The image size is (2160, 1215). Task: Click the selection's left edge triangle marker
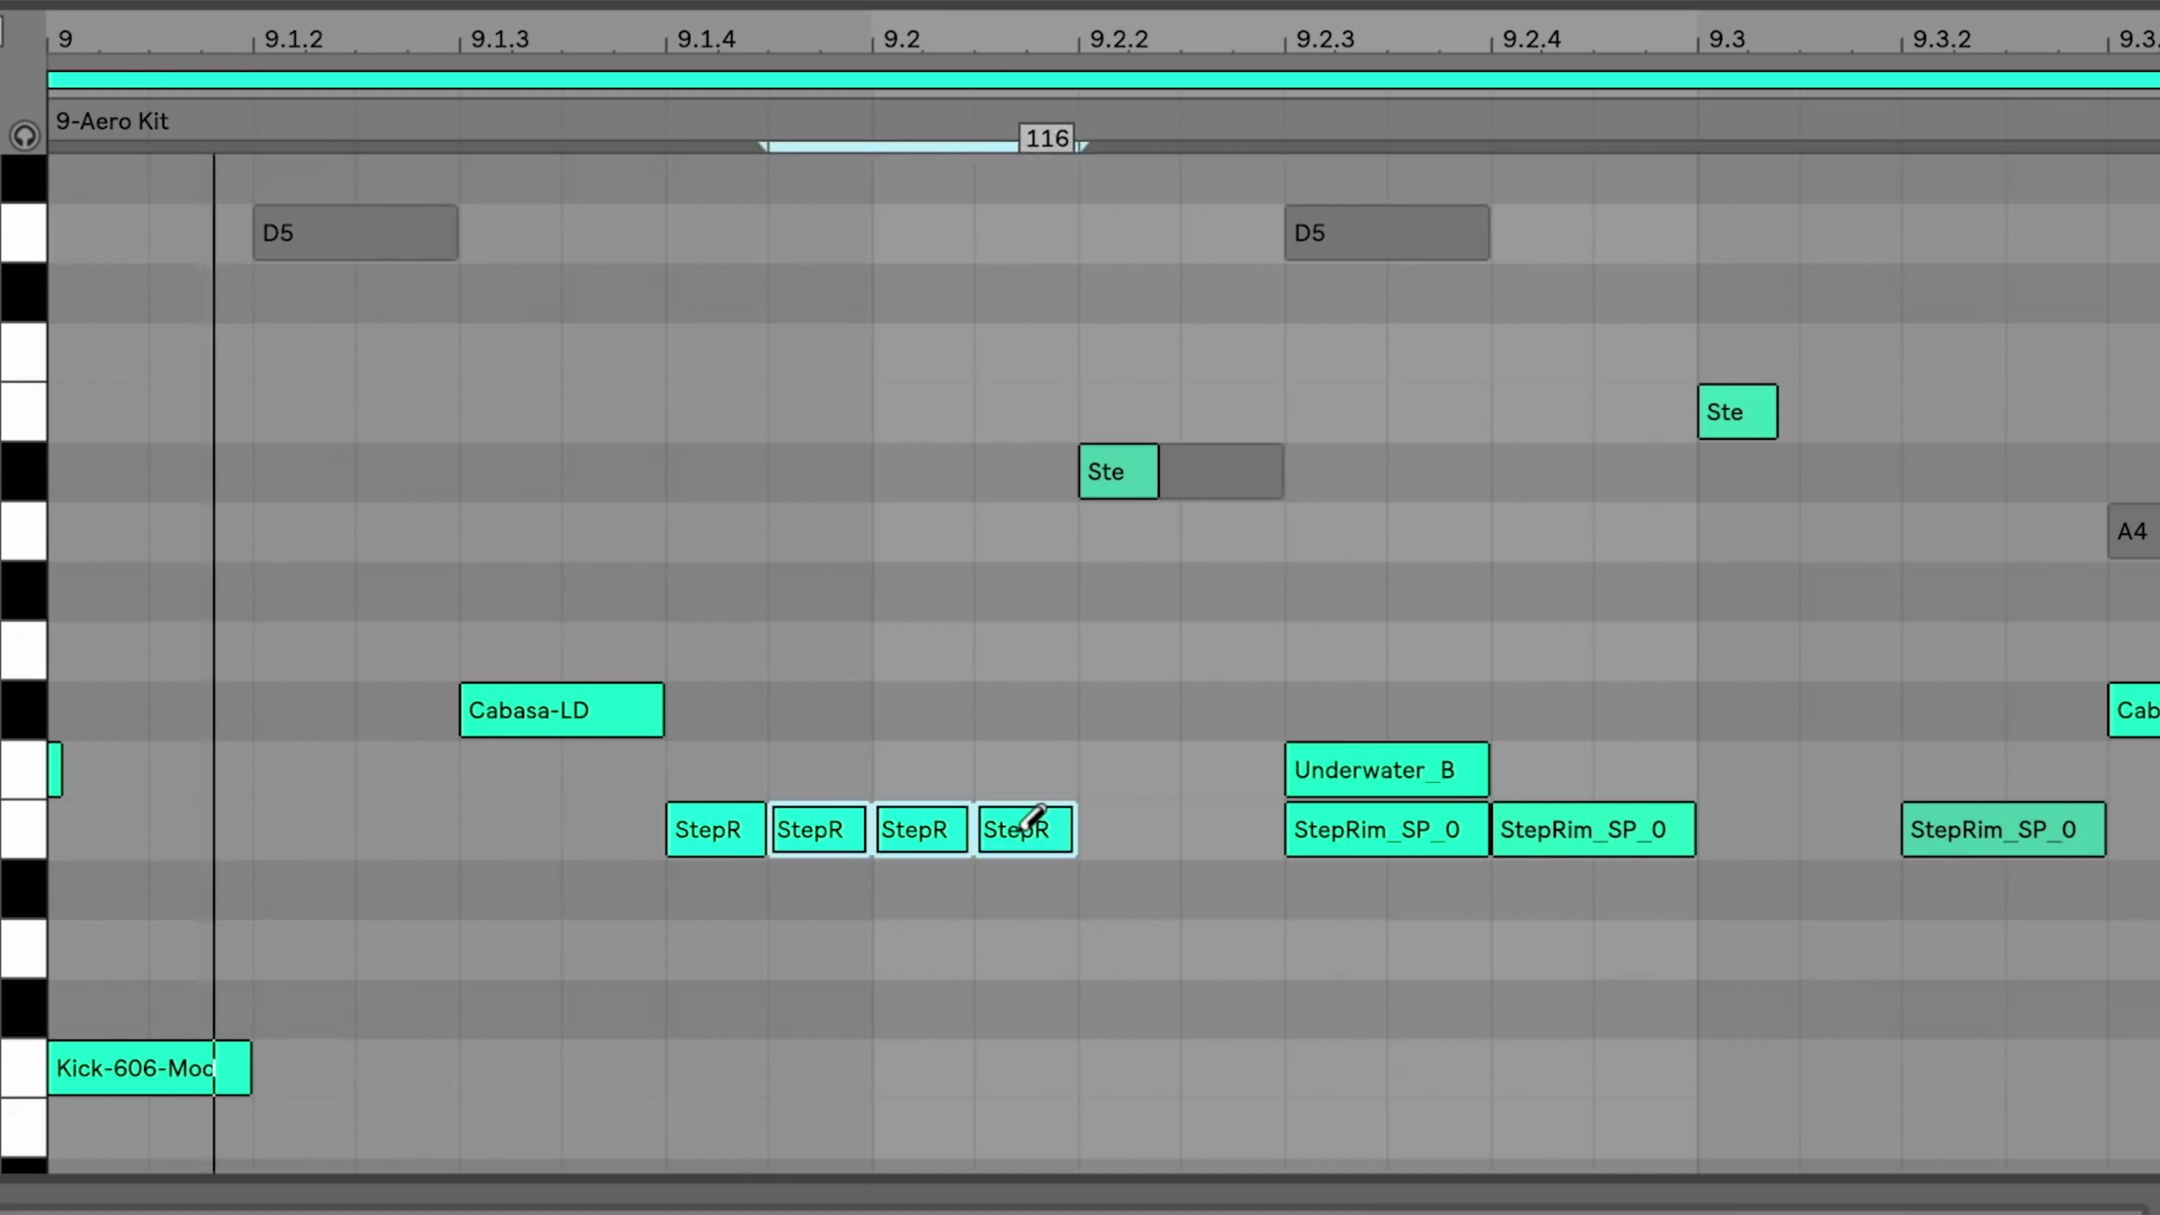tap(763, 147)
